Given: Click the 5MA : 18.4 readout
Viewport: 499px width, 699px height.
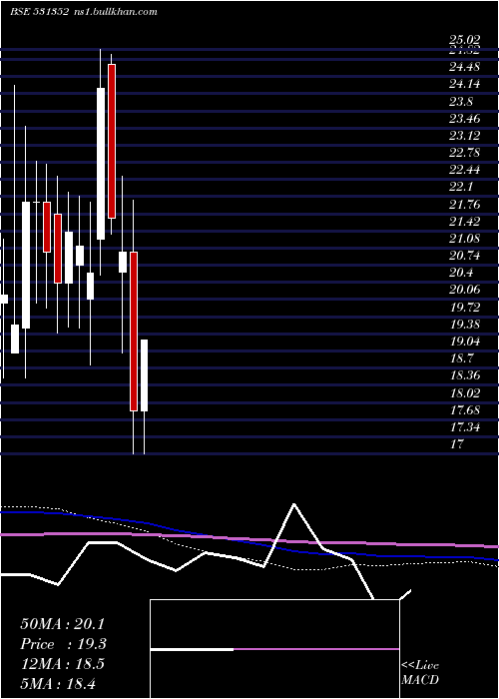Looking at the screenshot, I should (x=58, y=683).
